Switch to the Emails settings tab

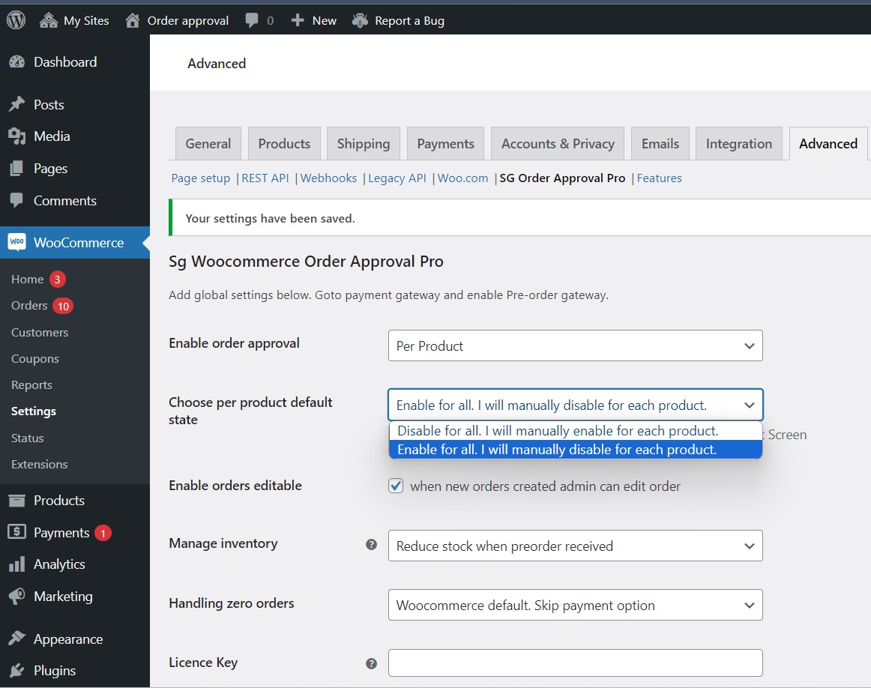click(x=660, y=142)
